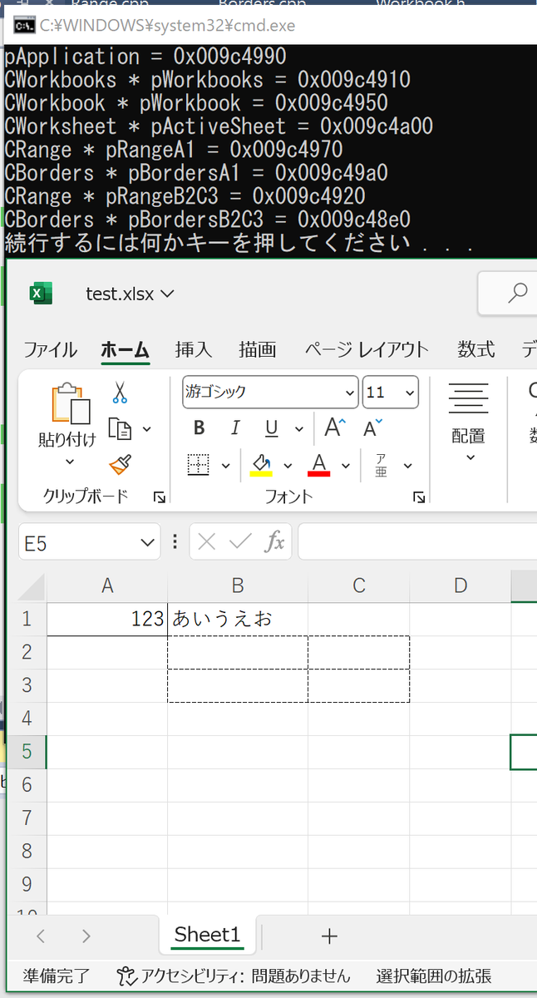Click the search magnifier box
The width and height of the screenshot is (537, 998).
point(508,293)
